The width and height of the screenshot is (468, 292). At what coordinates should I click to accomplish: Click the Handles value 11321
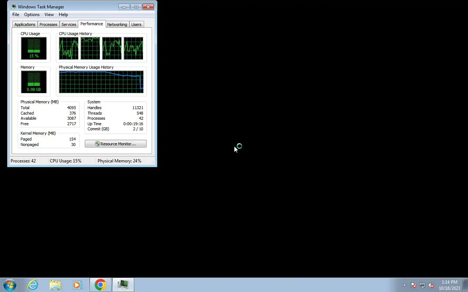pyautogui.click(x=138, y=108)
